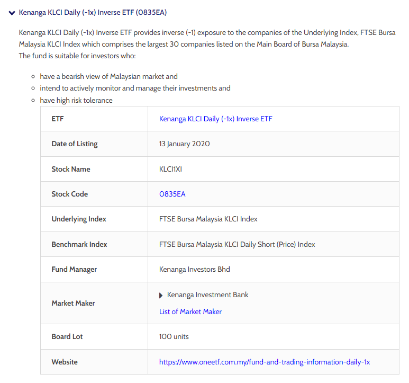409x383 pixels.
Task: Click the Market Maker row label
Action: (x=73, y=303)
